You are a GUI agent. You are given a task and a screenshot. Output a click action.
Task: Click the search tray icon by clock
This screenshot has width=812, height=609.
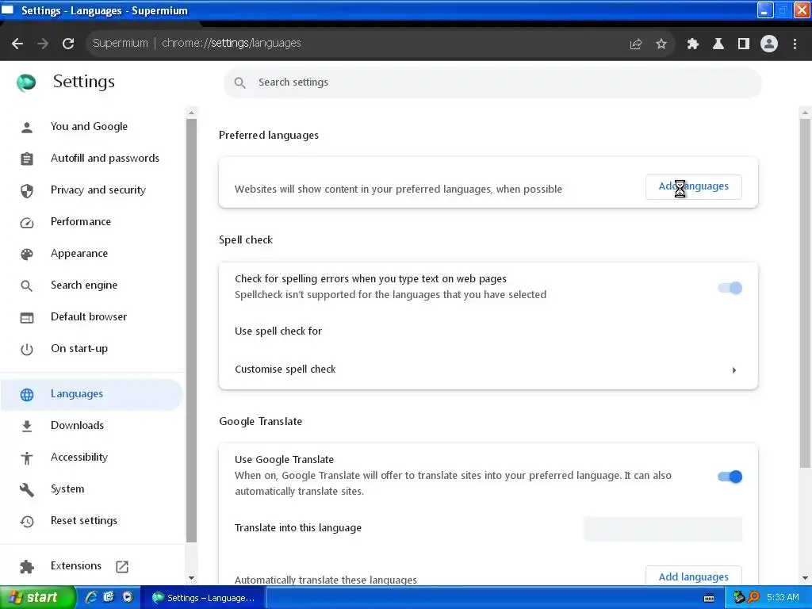(x=753, y=598)
